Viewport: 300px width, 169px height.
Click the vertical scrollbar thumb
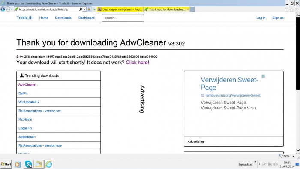(x=298, y=54)
